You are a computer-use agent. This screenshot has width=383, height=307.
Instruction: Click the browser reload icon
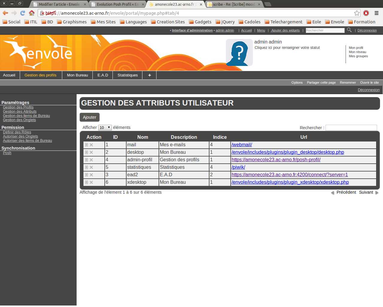click(23, 13)
